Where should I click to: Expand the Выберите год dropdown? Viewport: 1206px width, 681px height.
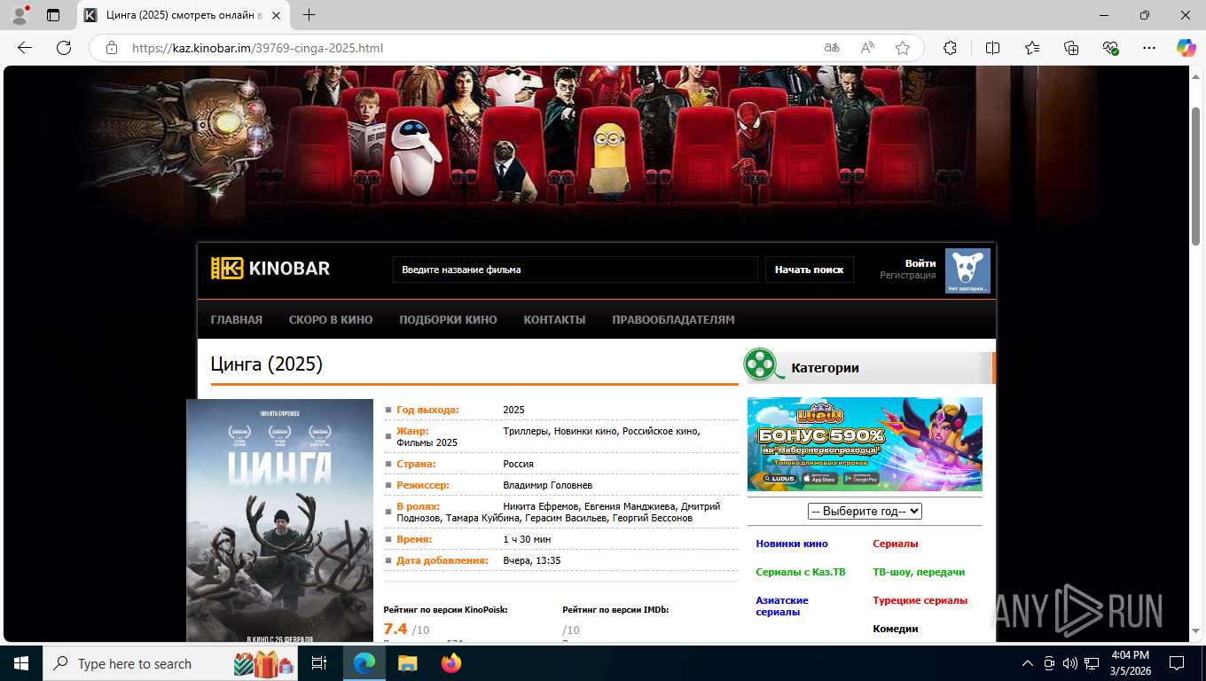tap(865, 512)
